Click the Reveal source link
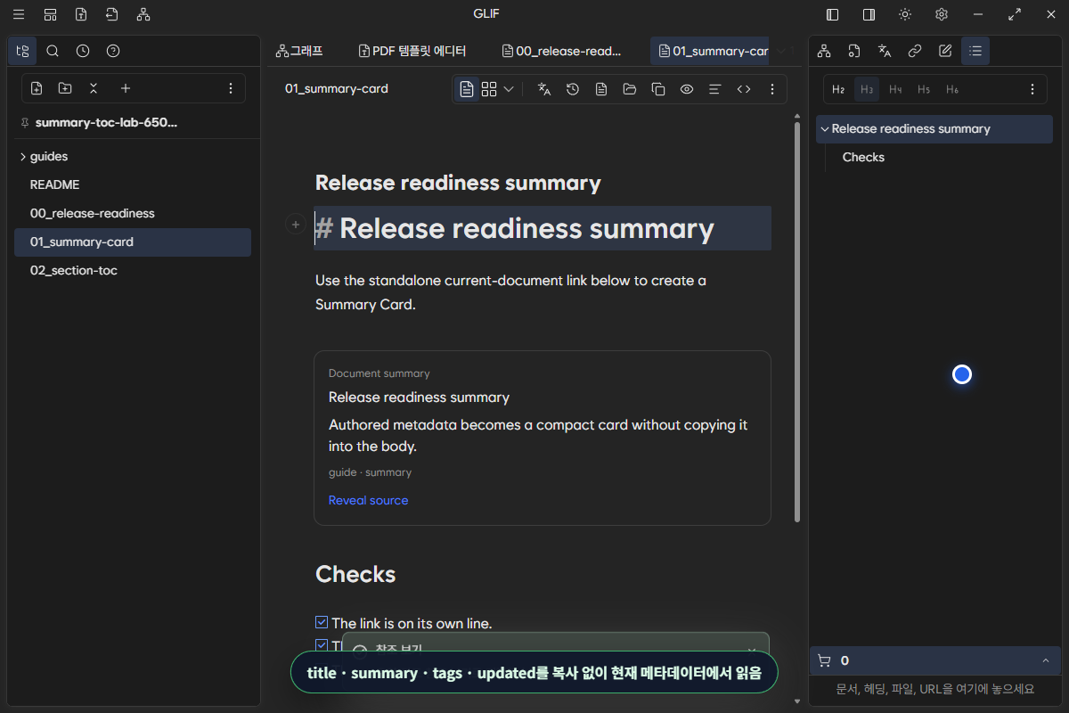This screenshot has height=713, width=1069. [368, 500]
